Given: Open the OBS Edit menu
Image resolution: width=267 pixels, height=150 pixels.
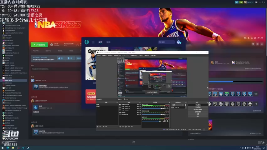Looking at the screenshot, I should tap(104, 55).
